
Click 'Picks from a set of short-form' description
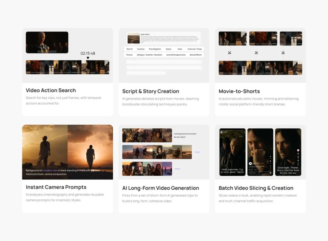click(x=160, y=198)
